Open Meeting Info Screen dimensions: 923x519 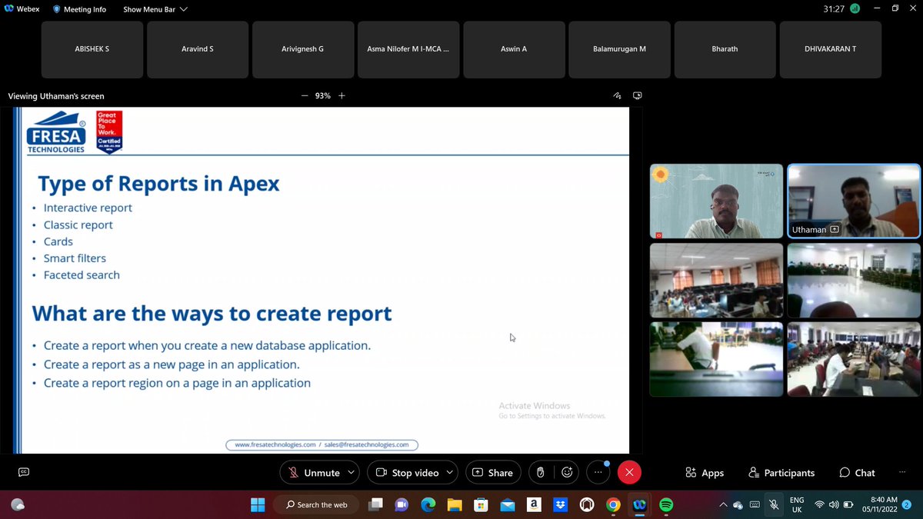(79, 9)
